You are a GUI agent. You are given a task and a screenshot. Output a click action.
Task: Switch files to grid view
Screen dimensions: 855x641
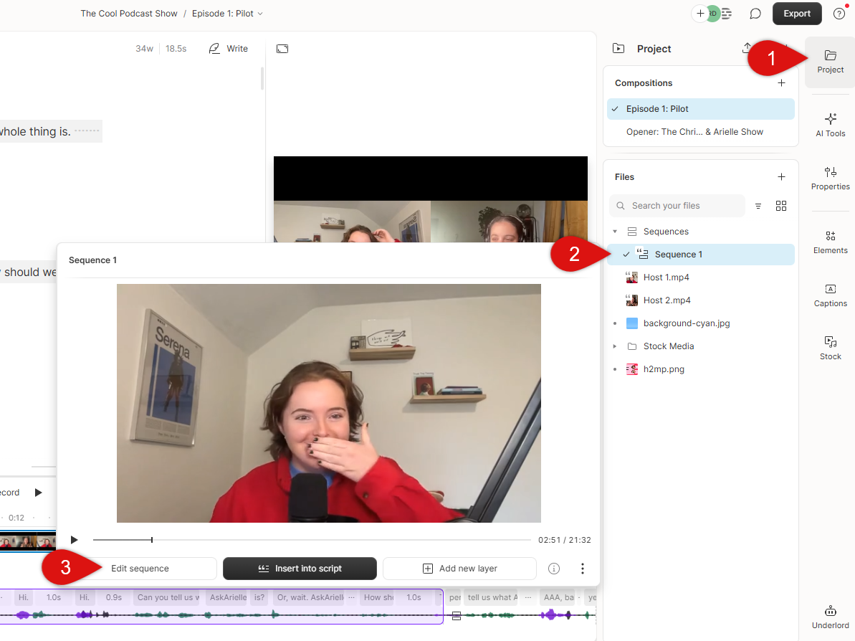click(x=780, y=206)
